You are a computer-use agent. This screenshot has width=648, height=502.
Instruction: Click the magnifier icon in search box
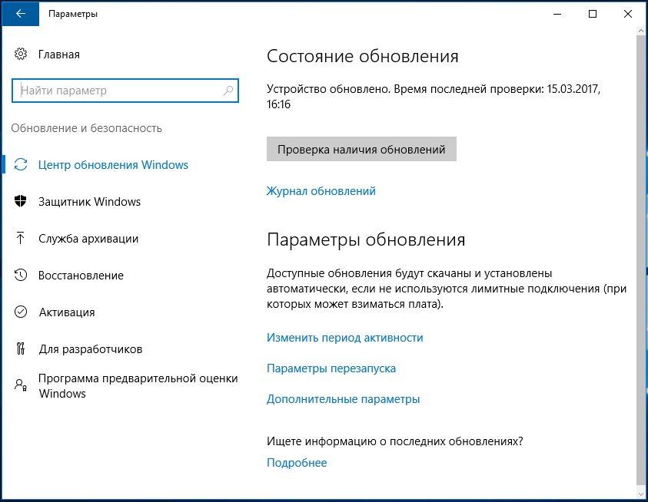coord(228,91)
